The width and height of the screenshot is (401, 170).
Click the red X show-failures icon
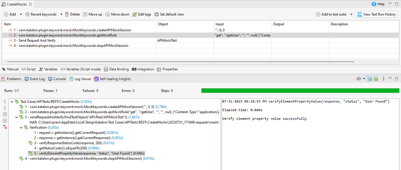(x=5, y=127)
